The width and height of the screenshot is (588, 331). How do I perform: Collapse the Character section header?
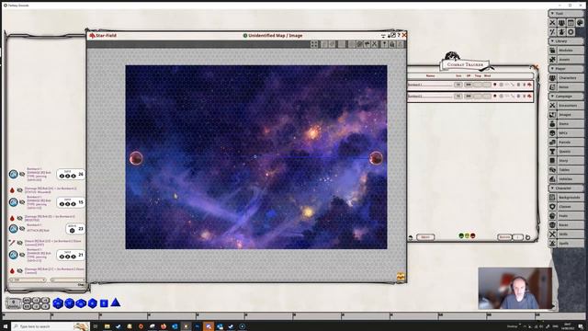pyautogui.click(x=566, y=188)
